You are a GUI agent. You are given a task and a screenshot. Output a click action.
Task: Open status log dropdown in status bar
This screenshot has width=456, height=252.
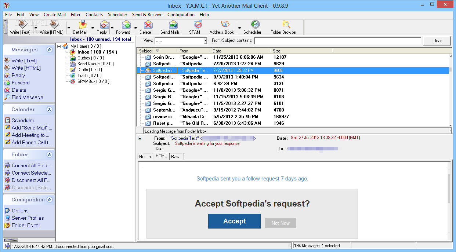[290, 246]
